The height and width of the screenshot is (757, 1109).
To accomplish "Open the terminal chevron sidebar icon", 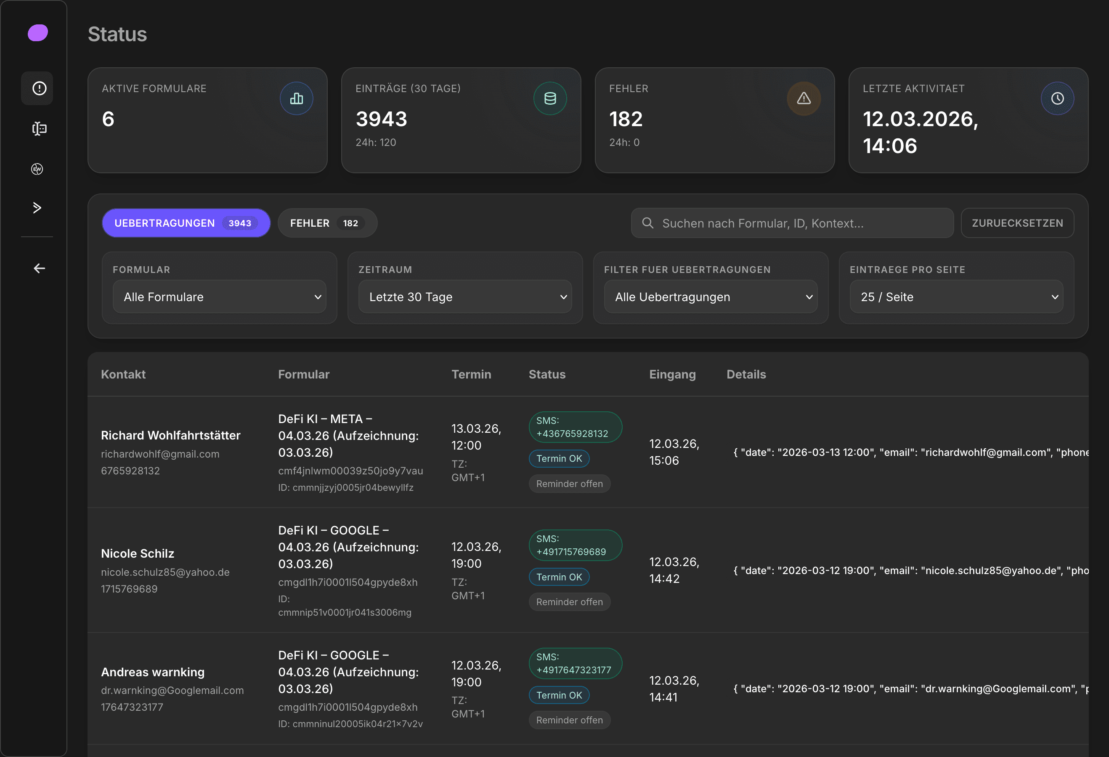I will click(x=37, y=207).
